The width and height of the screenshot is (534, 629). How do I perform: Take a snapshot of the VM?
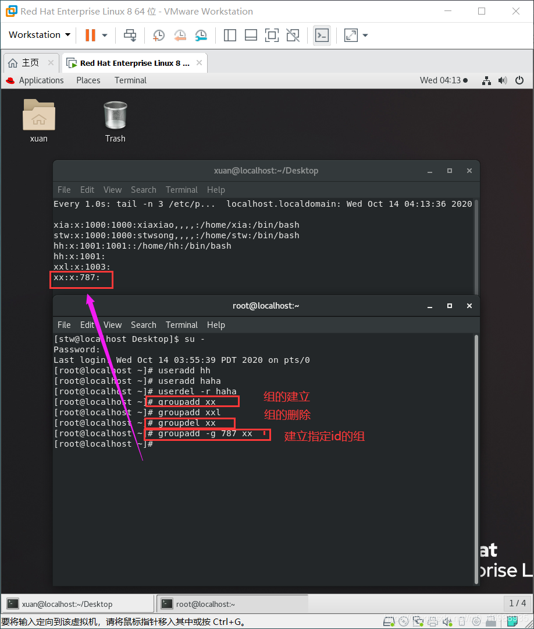pyautogui.click(x=159, y=36)
